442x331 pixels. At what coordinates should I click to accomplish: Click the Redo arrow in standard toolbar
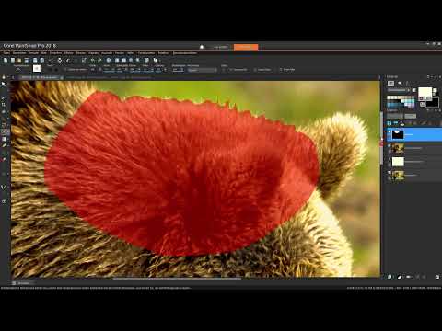click(x=99, y=60)
